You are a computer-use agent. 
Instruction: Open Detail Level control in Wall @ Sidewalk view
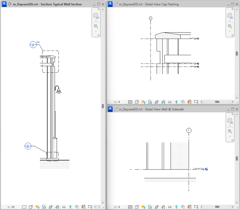[130, 207]
